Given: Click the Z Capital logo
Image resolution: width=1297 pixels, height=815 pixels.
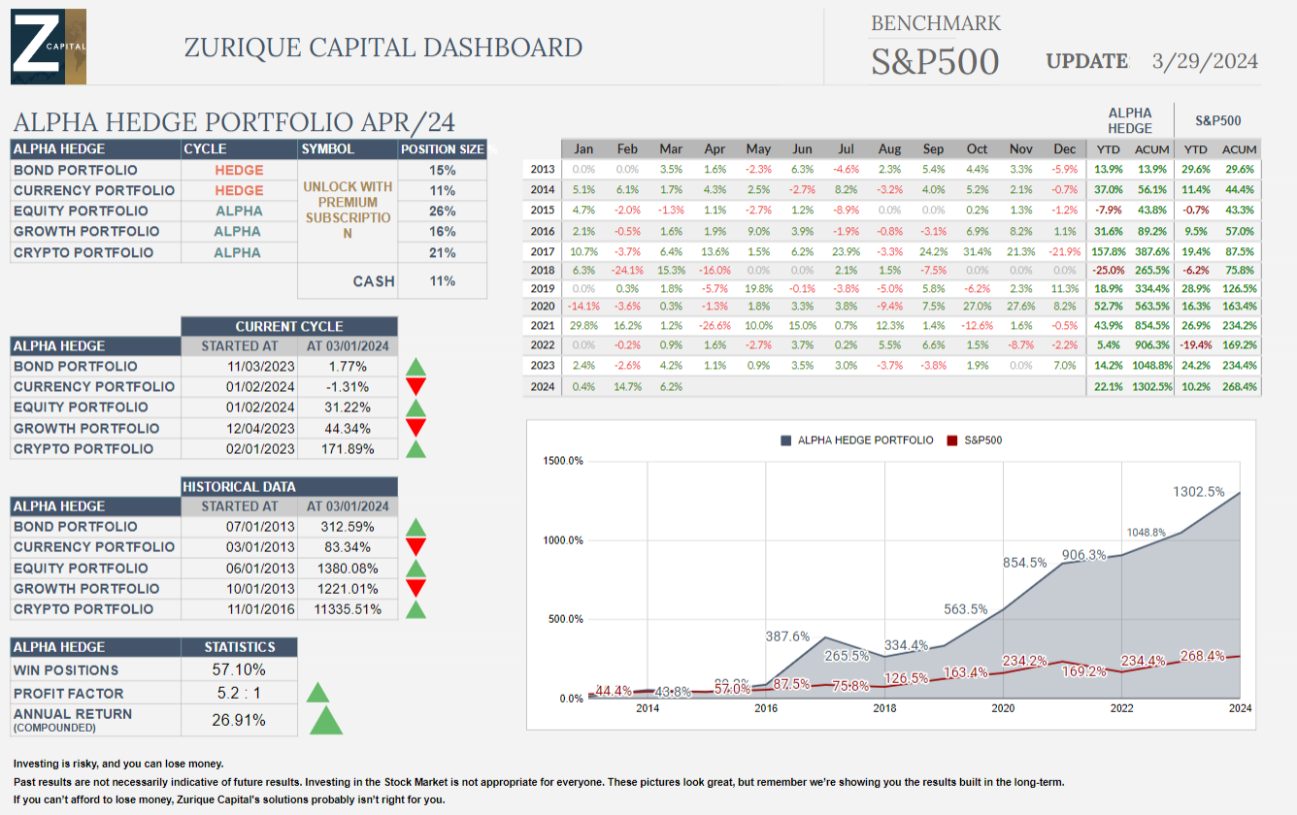Looking at the screenshot, I should (x=49, y=47).
